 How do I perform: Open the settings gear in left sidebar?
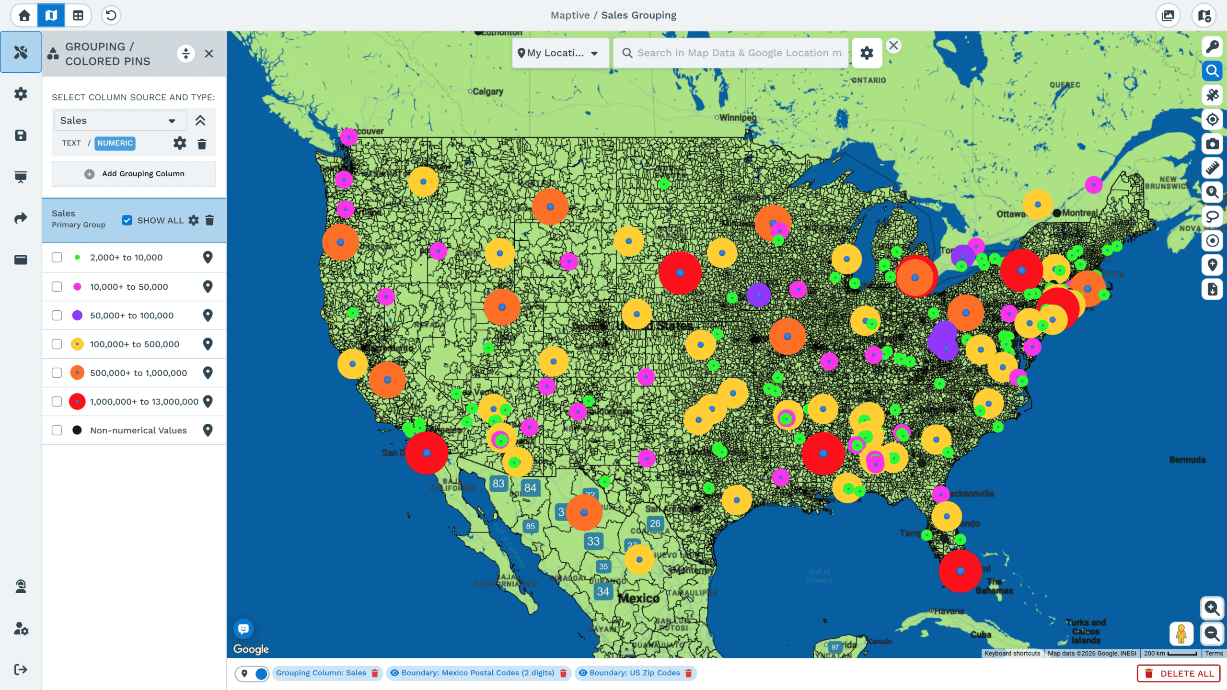[x=21, y=94]
